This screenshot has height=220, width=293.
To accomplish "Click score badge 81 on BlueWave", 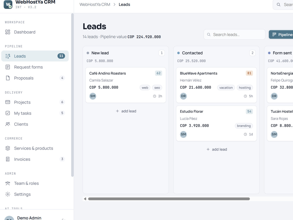I will [249, 73].
